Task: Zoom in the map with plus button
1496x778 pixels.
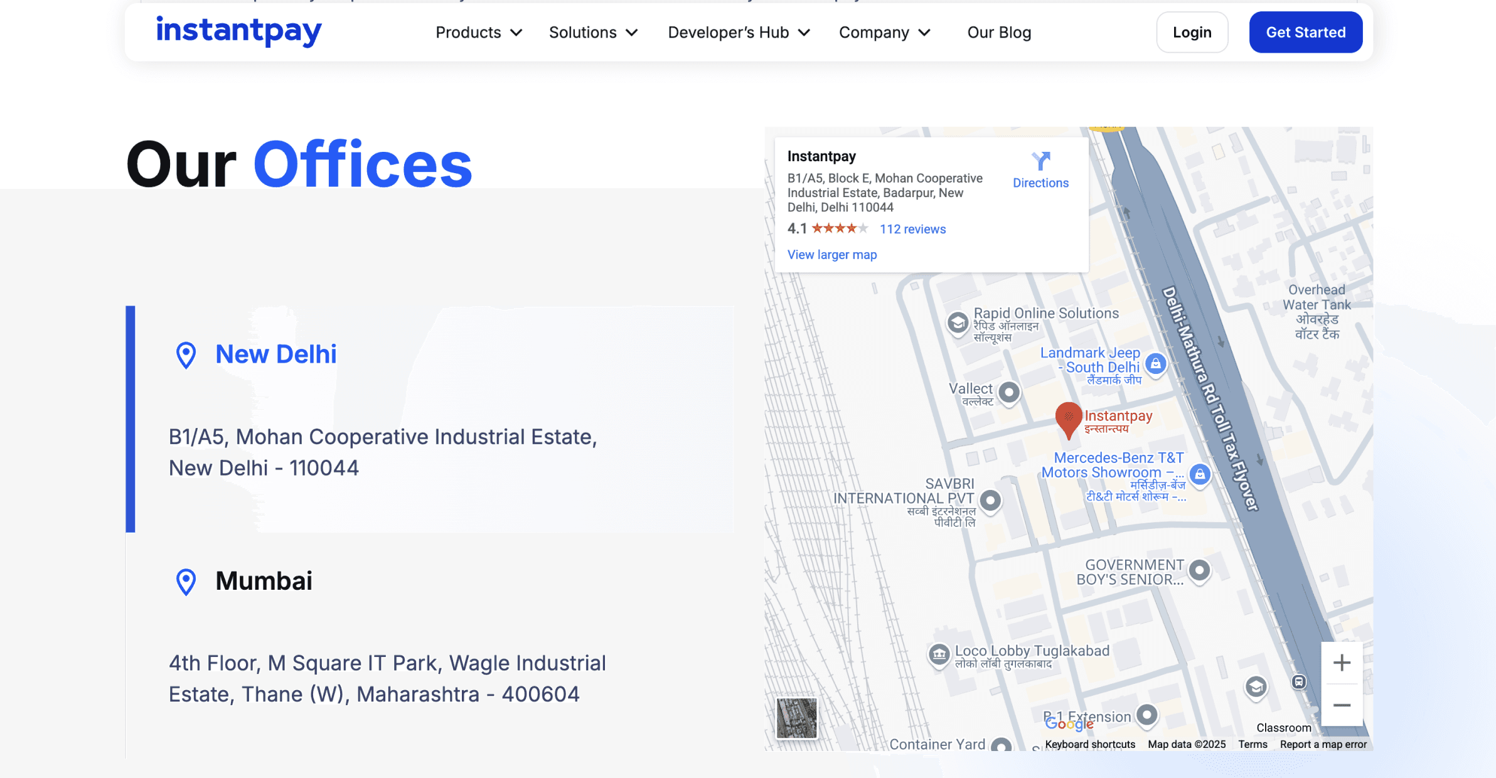Action: coord(1342,663)
